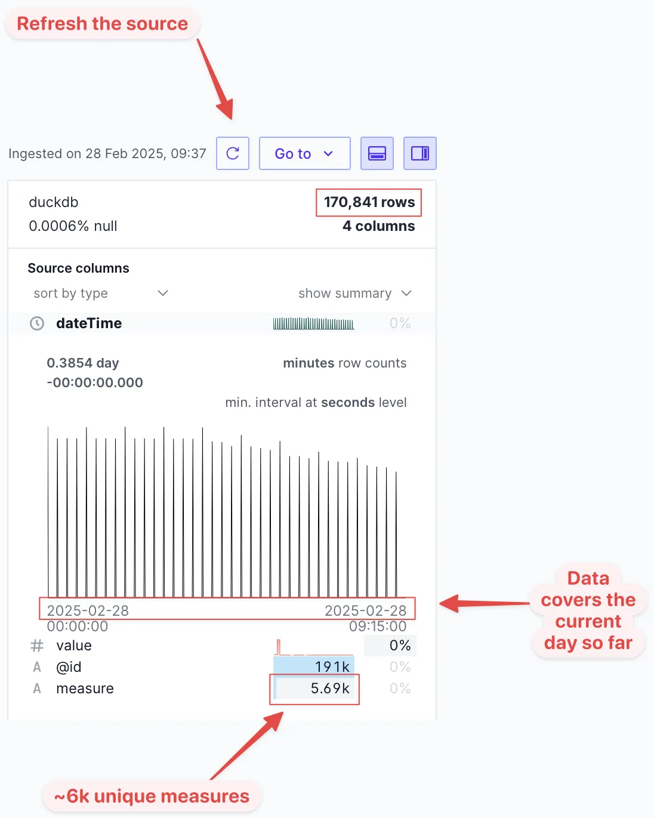The image size is (654, 818).
Task: Expand the show summary dropdown
Action: pos(354,293)
